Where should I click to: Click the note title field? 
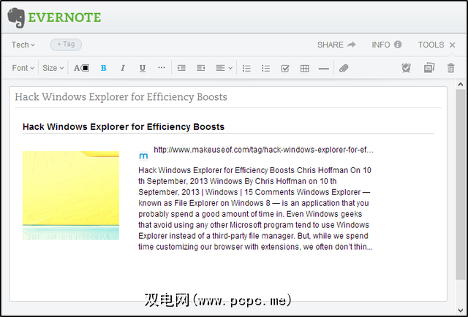click(228, 97)
